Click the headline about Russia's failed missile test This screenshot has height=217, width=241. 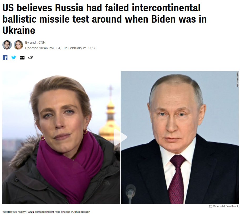point(105,19)
